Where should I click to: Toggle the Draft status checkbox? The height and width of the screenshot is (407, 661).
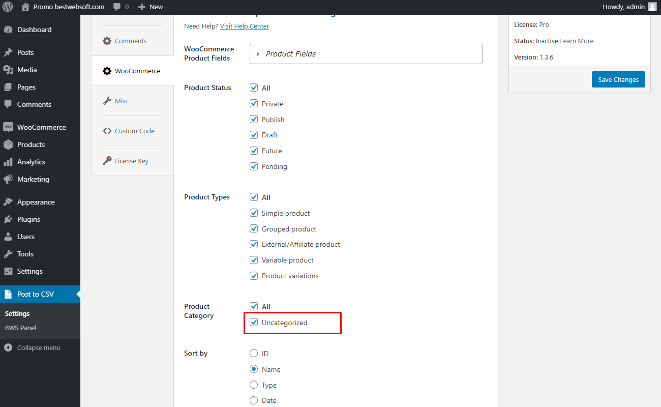click(x=254, y=135)
